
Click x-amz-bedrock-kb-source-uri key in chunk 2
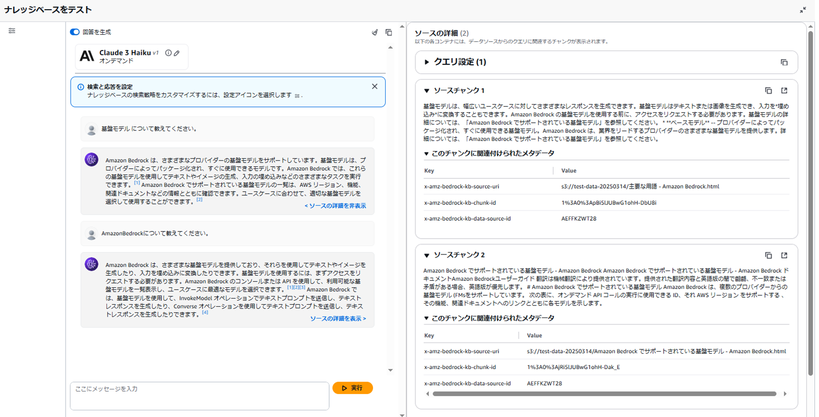click(462, 351)
